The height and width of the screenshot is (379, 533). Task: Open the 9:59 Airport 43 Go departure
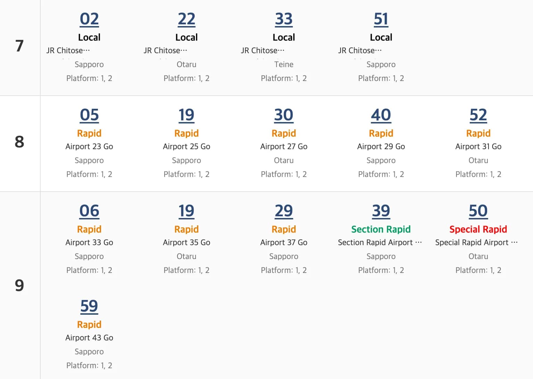click(89, 306)
